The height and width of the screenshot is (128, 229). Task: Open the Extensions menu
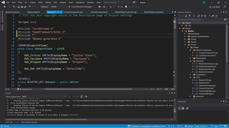click(x=80, y=2)
